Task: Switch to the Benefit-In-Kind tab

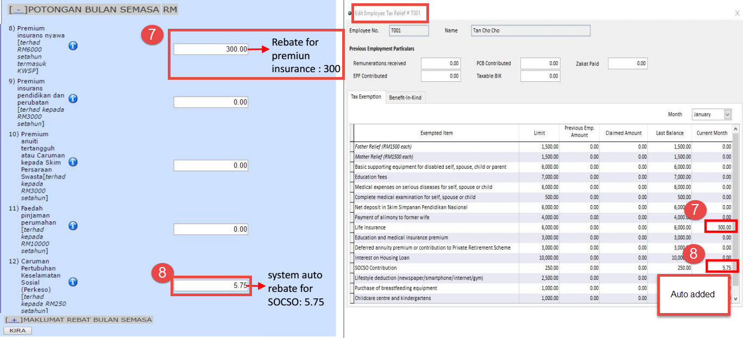Action: click(404, 98)
